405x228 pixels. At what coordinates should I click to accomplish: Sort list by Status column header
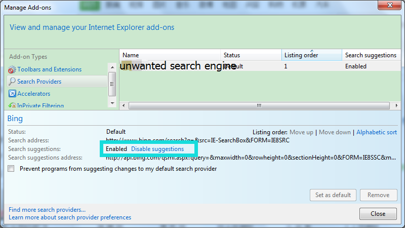pyautogui.click(x=251, y=55)
